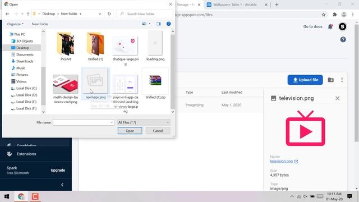Open Chrome profile avatar icon
This screenshot has height=202, width=359.
(x=344, y=15)
